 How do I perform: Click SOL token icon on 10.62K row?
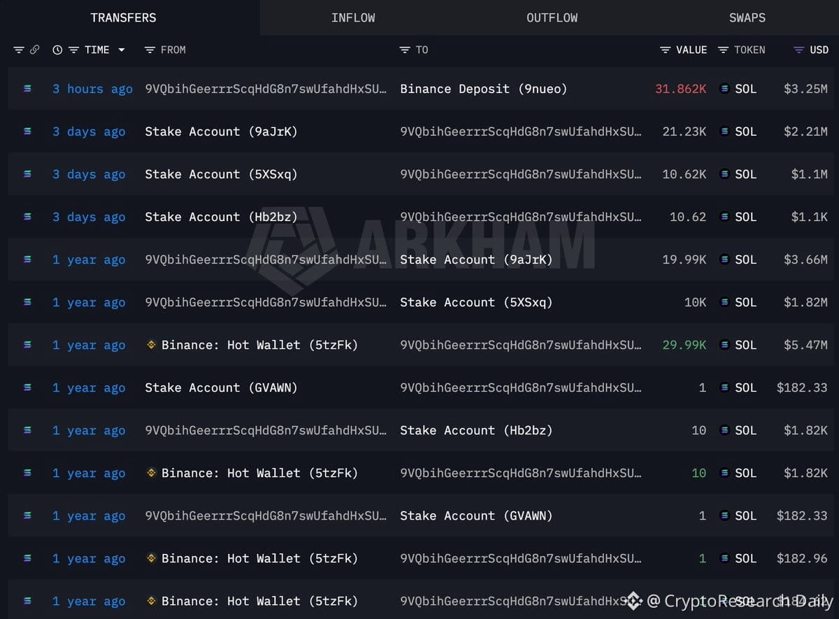tap(724, 174)
